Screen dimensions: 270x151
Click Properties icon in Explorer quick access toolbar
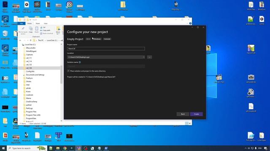[x=24, y=20]
